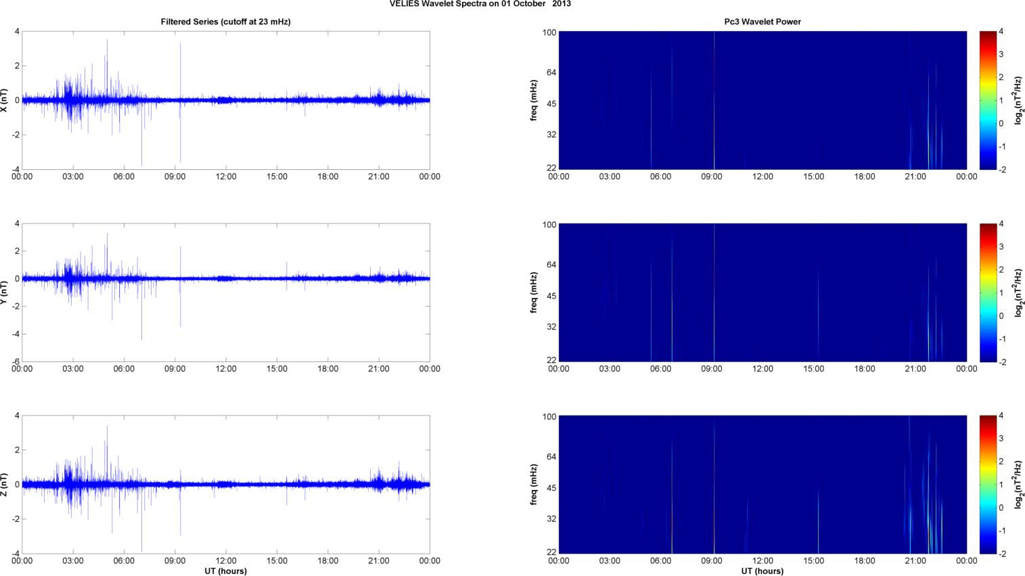This screenshot has width=1025, height=576.
Task: Click "UT (hours)" label under the Z time series
Action: [226, 571]
